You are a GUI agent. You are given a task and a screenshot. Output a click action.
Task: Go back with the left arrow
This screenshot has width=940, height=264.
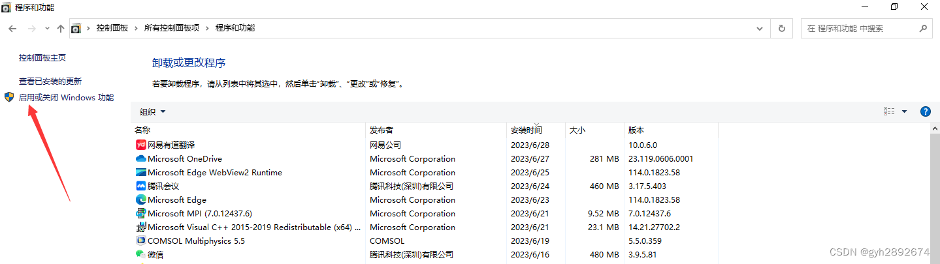[x=12, y=29]
